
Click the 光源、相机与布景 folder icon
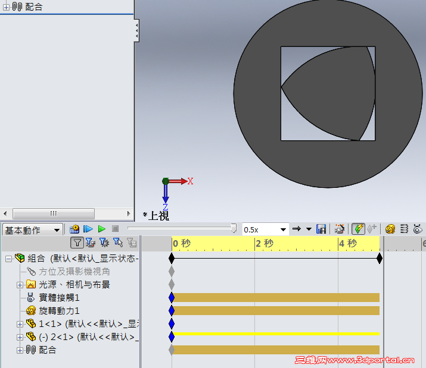pyautogui.click(x=31, y=285)
